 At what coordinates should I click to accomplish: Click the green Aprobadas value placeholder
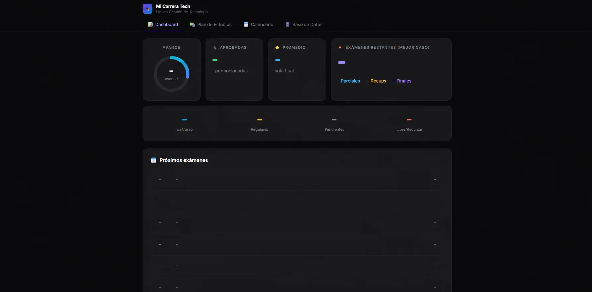[x=215, y=60]
